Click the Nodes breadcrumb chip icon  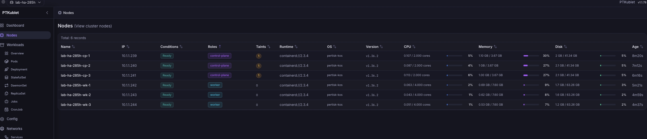(60, 13)
